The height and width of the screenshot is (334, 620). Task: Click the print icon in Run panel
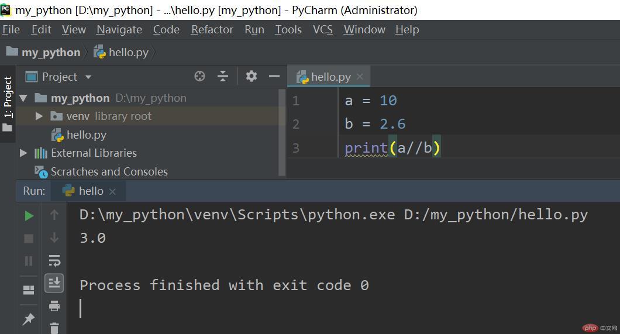pos(54,305)
